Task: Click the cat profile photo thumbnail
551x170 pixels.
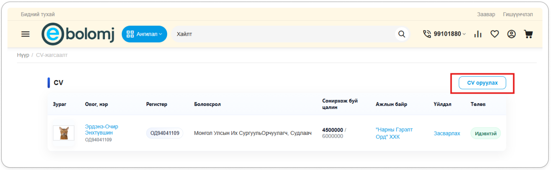Action: click(64, 133)
